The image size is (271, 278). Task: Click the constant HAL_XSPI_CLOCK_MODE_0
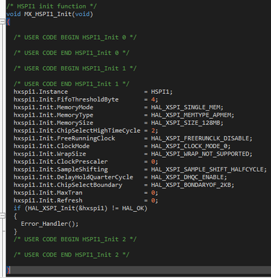click(189, 146)
